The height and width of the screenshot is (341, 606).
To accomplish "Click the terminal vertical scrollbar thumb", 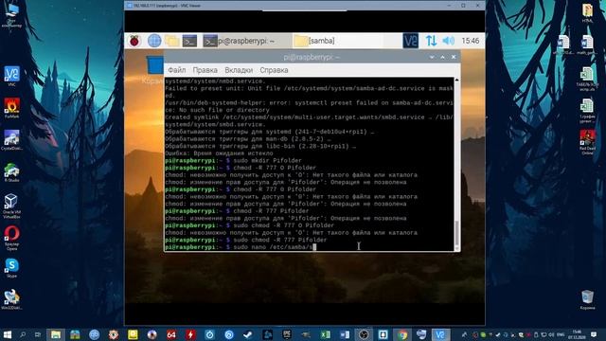I will (x=456, y=233).
